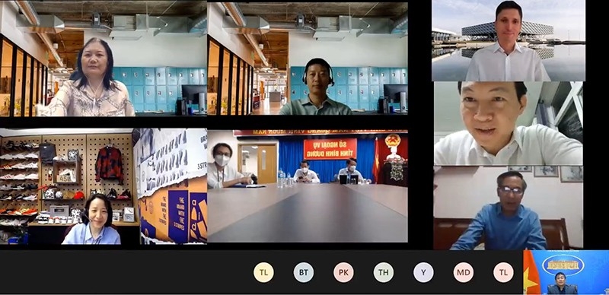The height and width of the screenshot is (295, 609).
Task: Click the Y participant avatar
Action: coord(423,272)
